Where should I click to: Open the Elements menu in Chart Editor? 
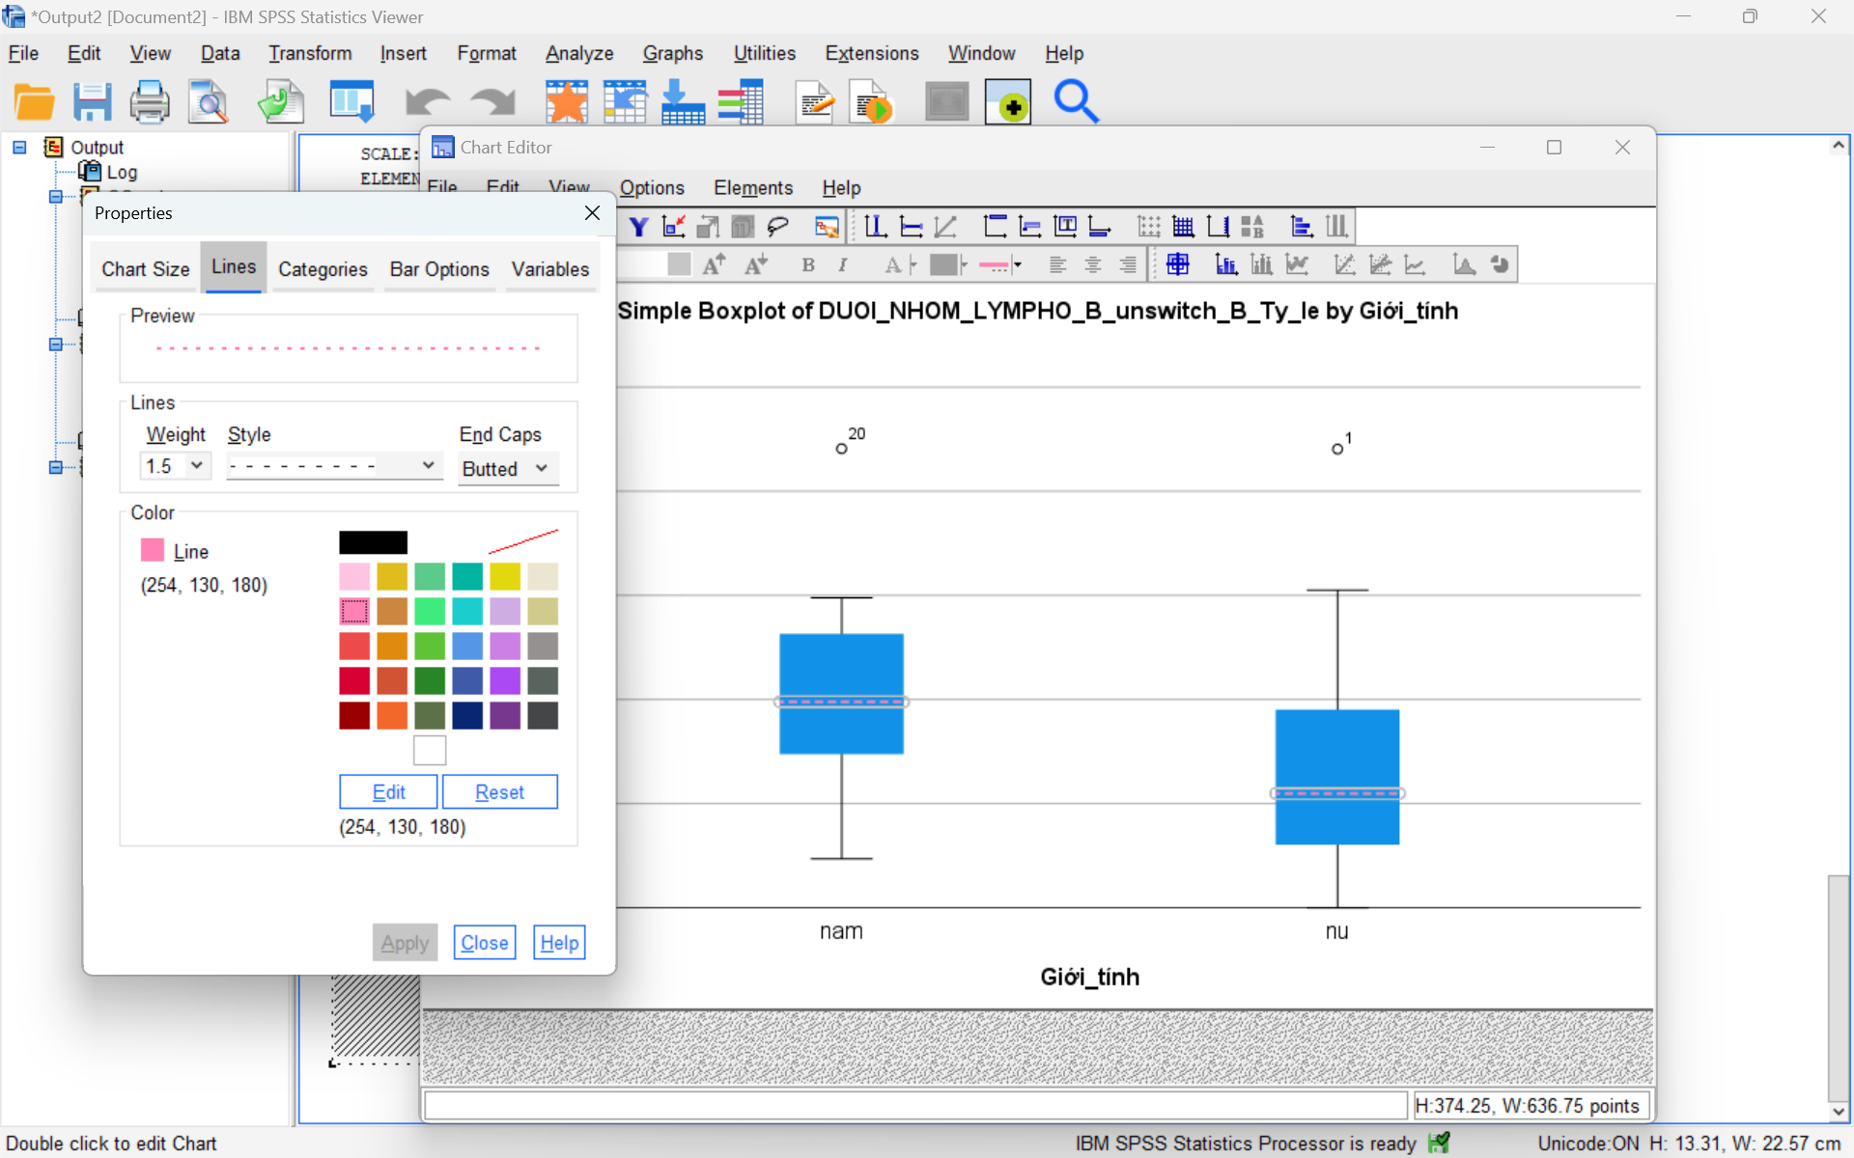(753, 188)
